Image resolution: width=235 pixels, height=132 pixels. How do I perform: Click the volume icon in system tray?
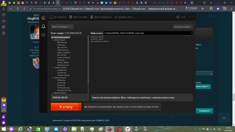215,129
